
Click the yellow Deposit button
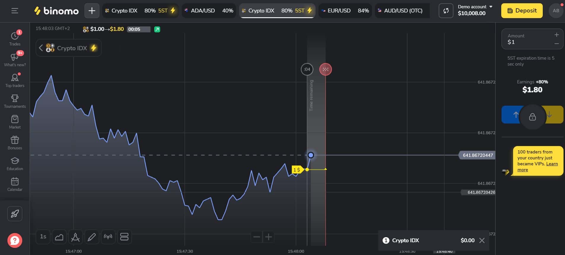click(522, 11)
